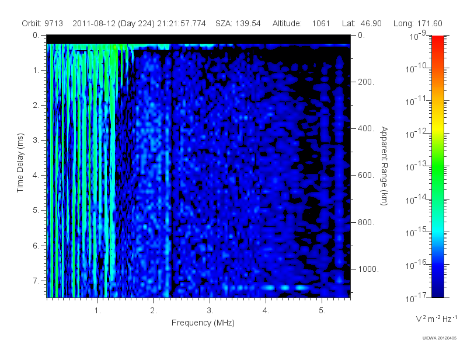The width and height of the screenshot is (467, 350).
Task: Click the black band at top of spectrogram
Action: pyautogui.click(x=198, y=39)
